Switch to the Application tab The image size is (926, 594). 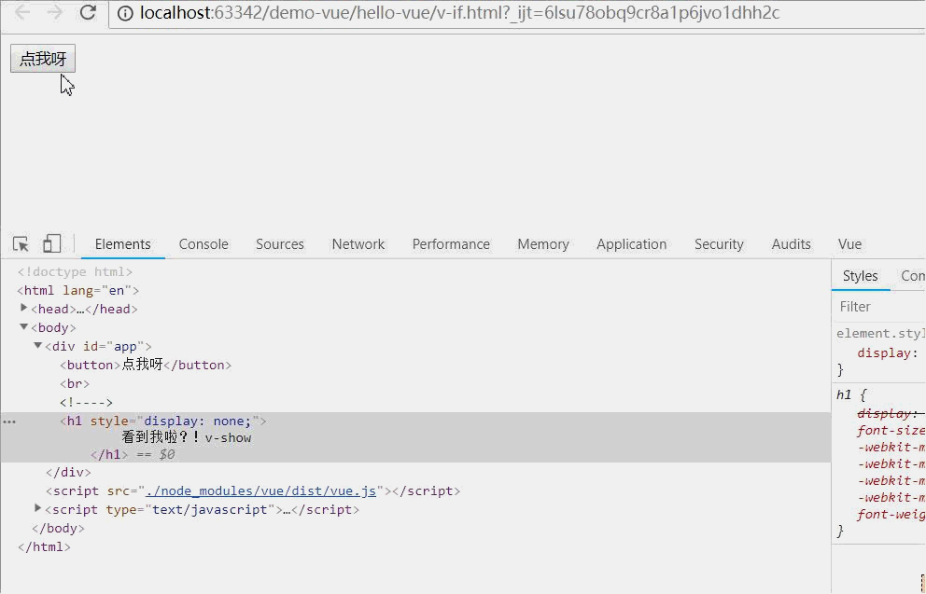[631, 244]
